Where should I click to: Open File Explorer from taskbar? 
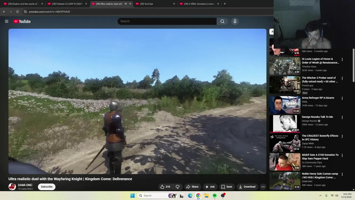tap(207, 196)
